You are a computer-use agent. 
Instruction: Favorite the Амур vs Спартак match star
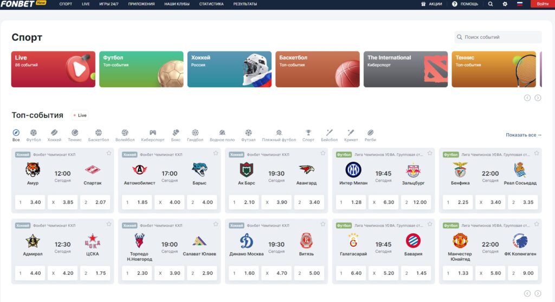click(x=108, y=153)
